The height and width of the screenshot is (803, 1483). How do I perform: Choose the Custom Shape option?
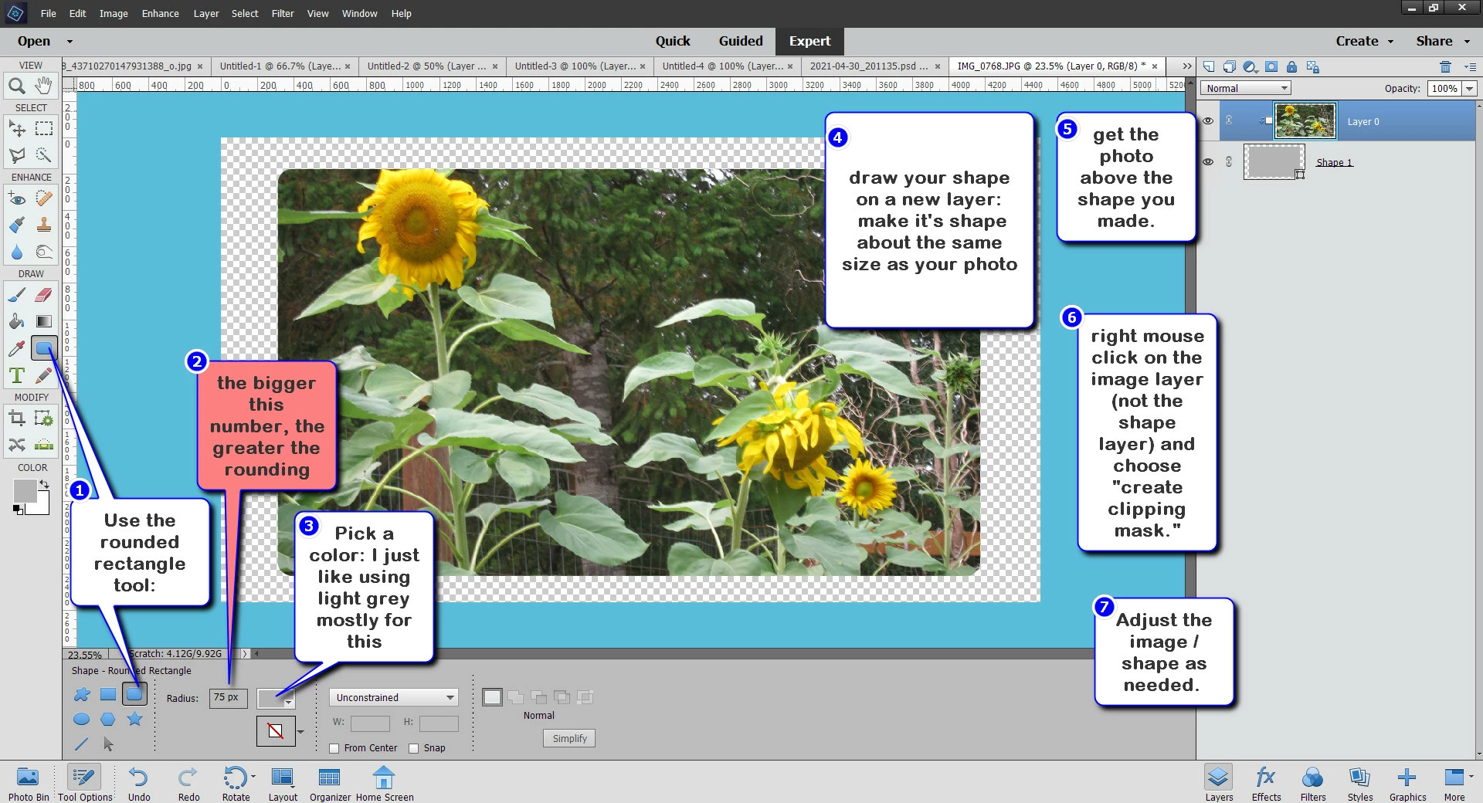point(81,694)
